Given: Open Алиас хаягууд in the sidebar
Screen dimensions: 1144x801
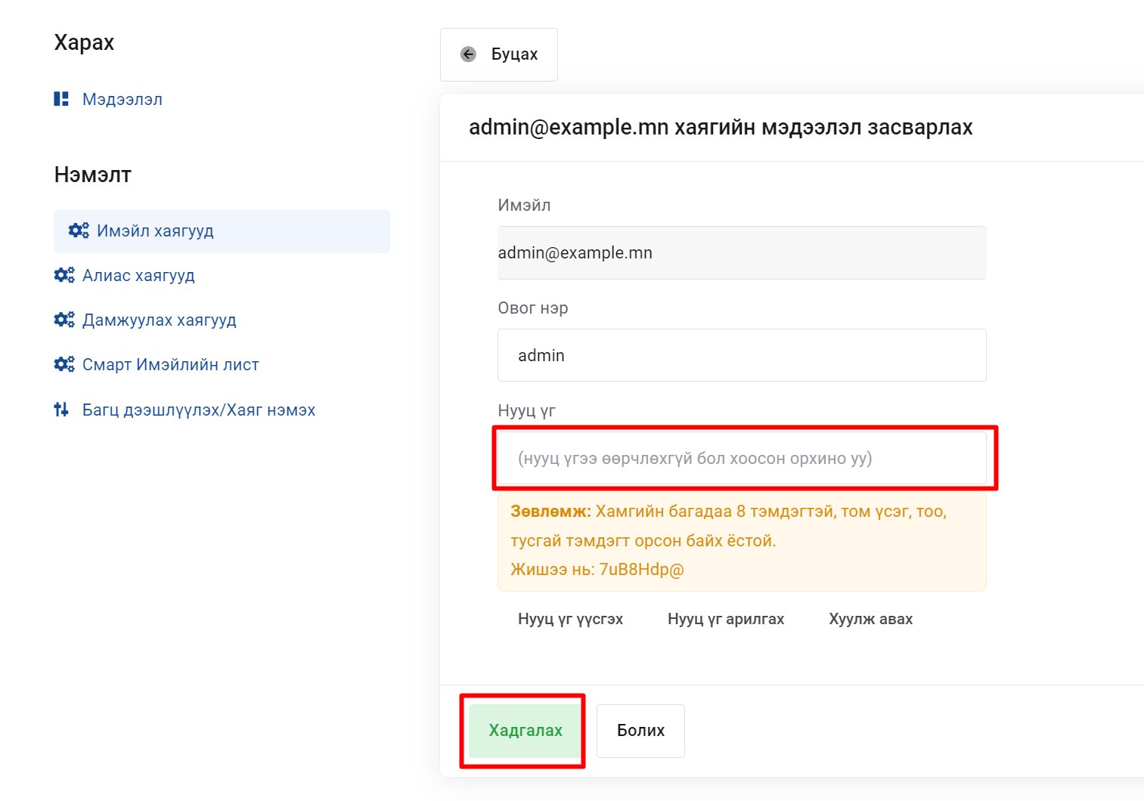Looking at the screenshot, I should tap(138, 276).
